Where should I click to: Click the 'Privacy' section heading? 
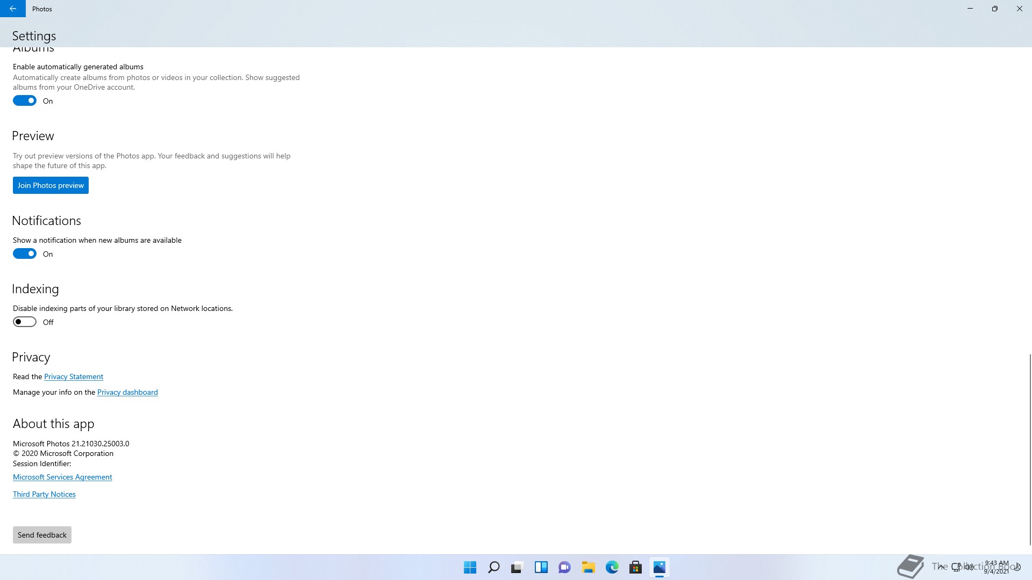pyautogui.click(x=31, y=357)
